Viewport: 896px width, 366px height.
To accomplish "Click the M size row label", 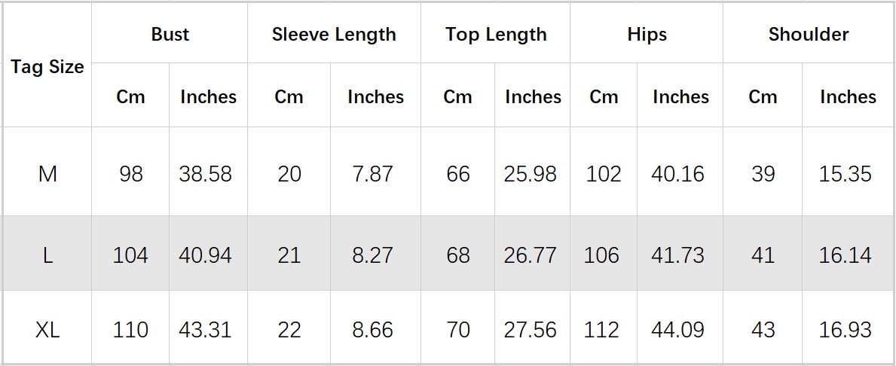I will 47,174.
